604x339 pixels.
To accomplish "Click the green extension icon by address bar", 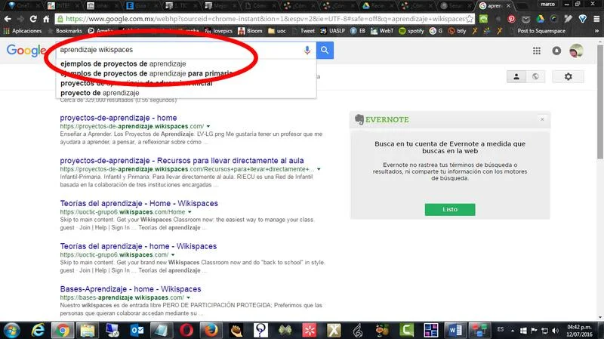I will [483, 18].
